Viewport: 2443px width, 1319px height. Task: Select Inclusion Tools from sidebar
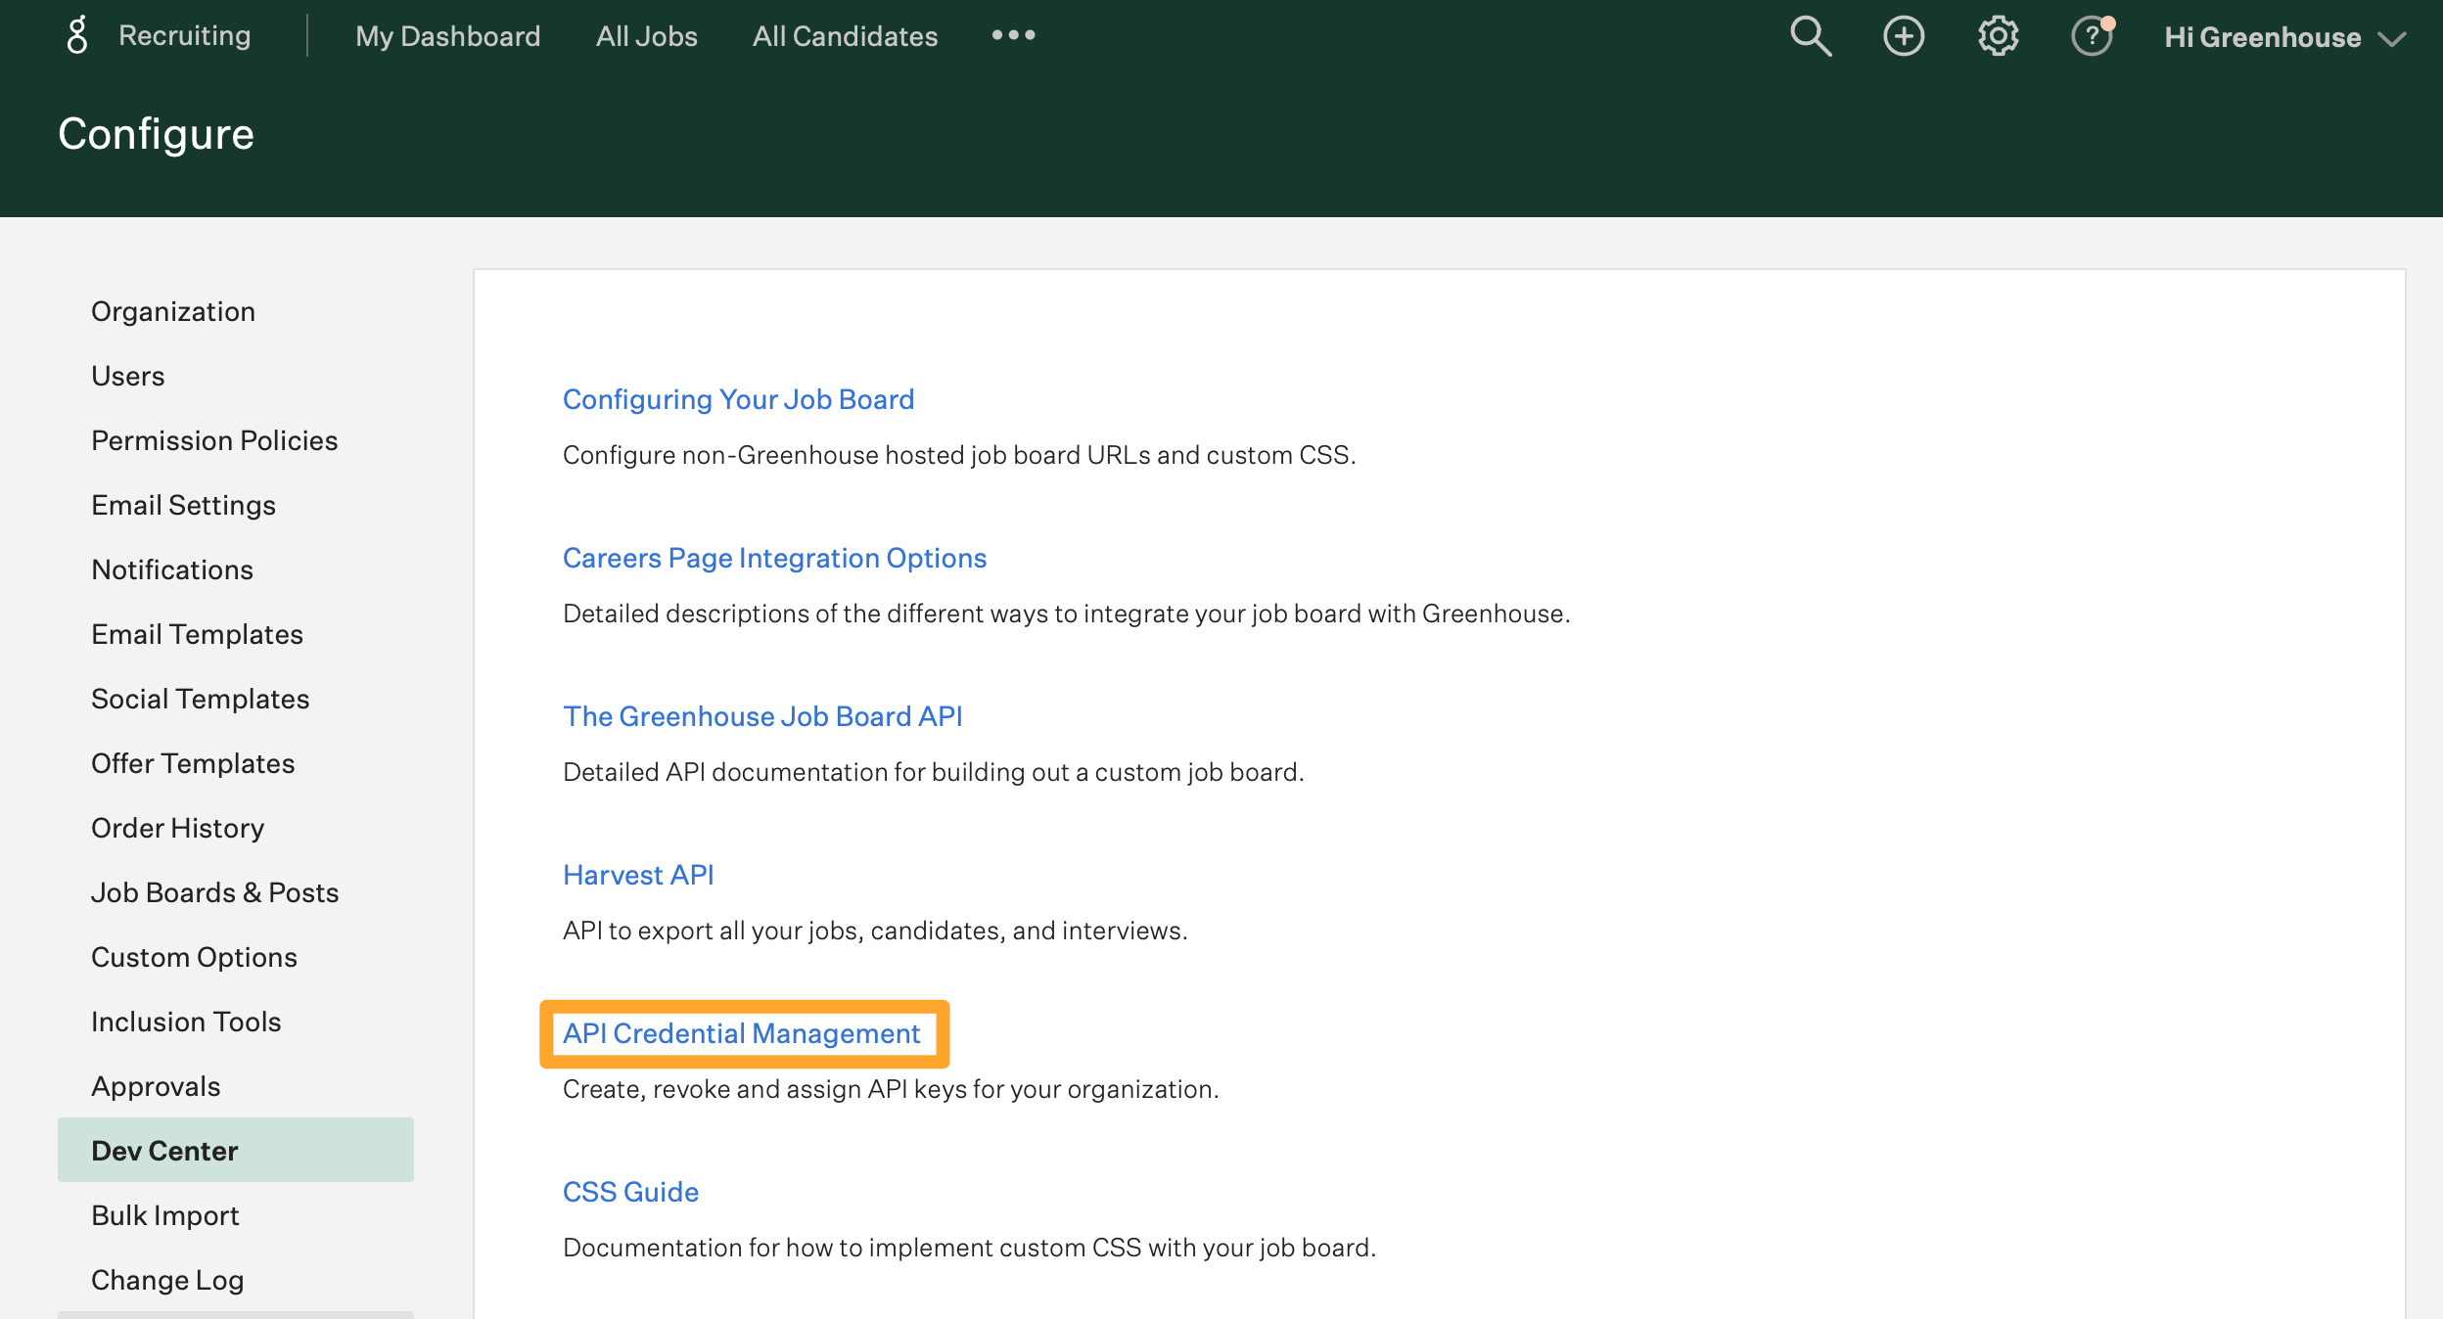(x=185, y=1021)
